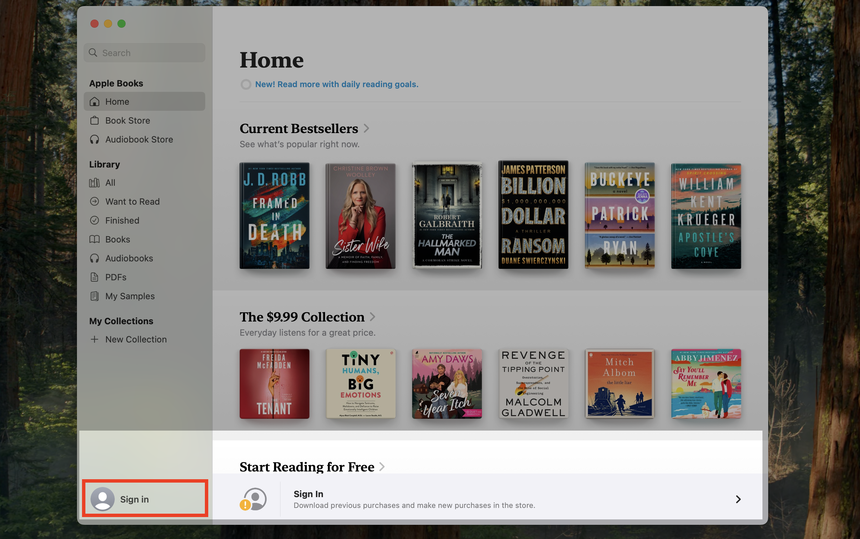This screenshot has height=539, width=860.
Task: Click the Audiobooks headphones icon in Library
Action: 95,258
